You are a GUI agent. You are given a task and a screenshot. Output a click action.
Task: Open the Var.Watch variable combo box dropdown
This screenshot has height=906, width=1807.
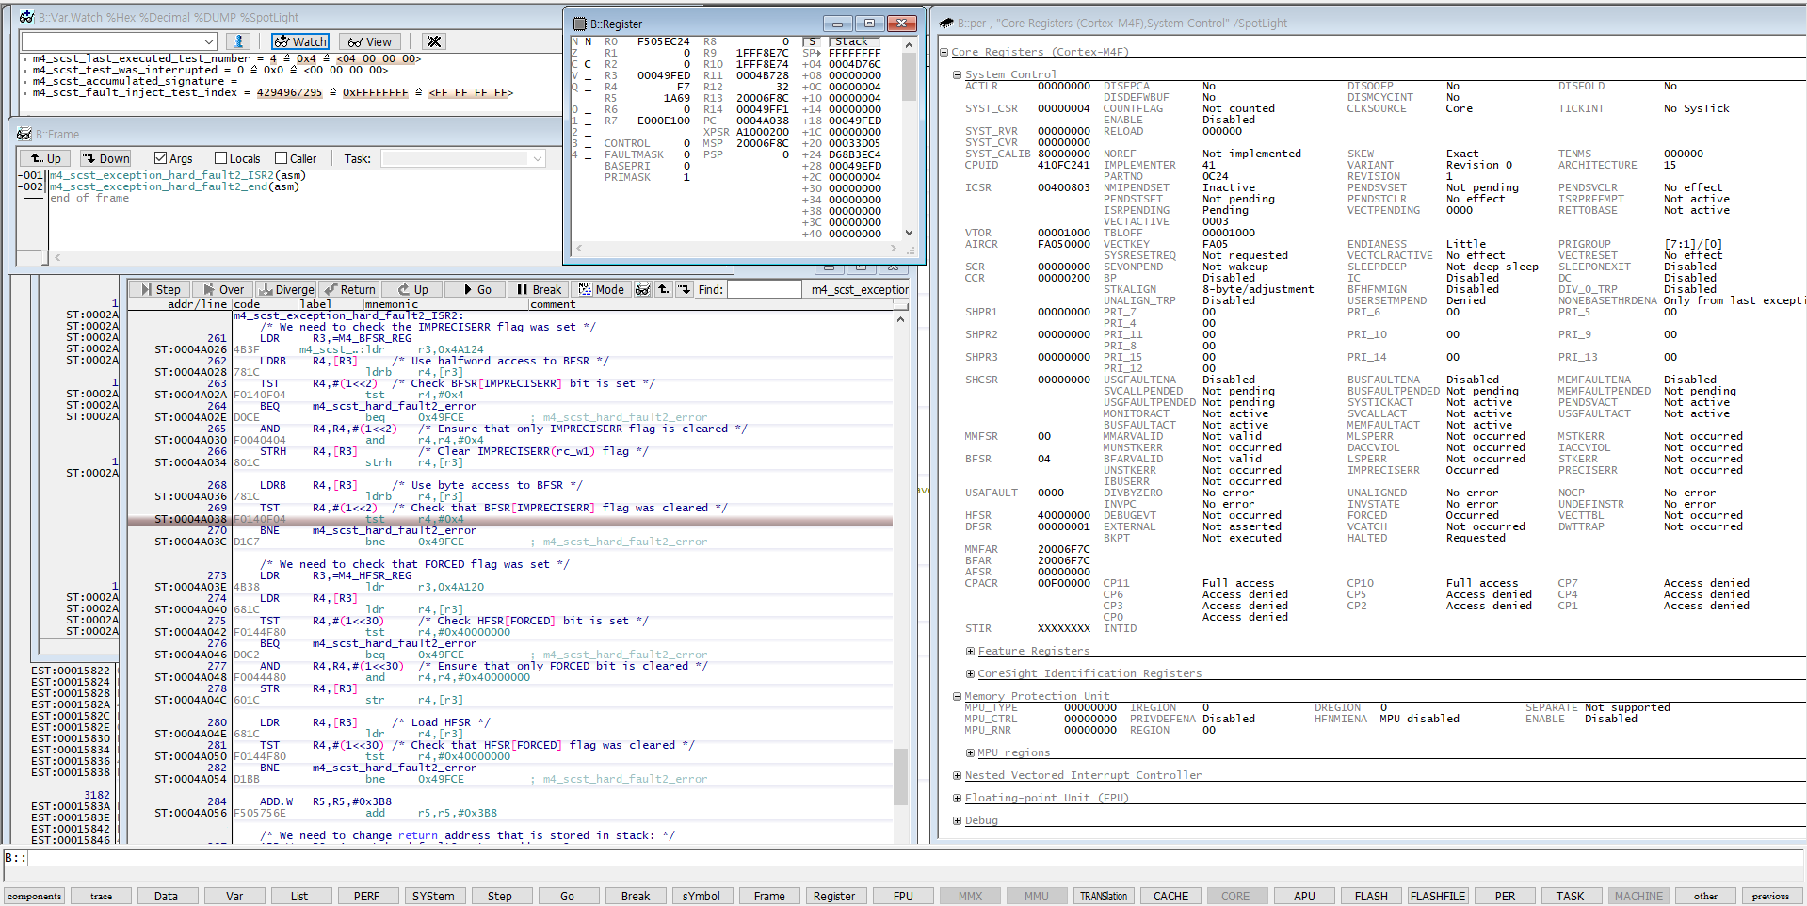(209, 41)
